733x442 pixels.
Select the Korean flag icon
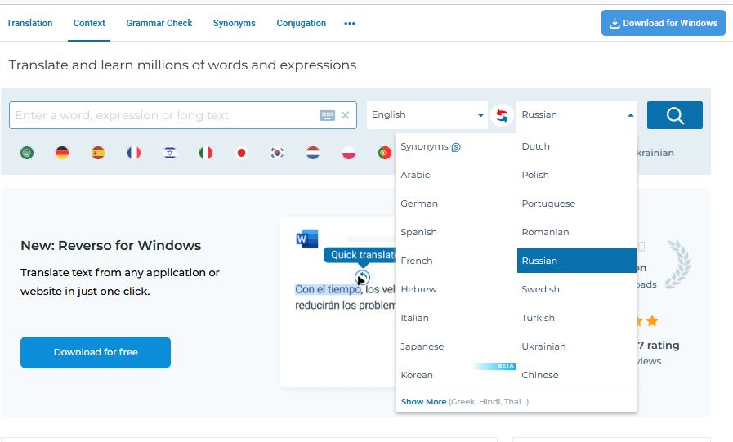click(277, 153)
